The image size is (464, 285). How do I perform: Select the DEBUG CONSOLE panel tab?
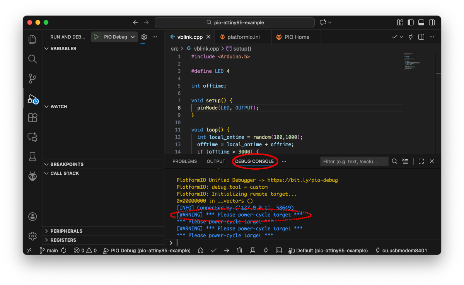coord(254,161)
